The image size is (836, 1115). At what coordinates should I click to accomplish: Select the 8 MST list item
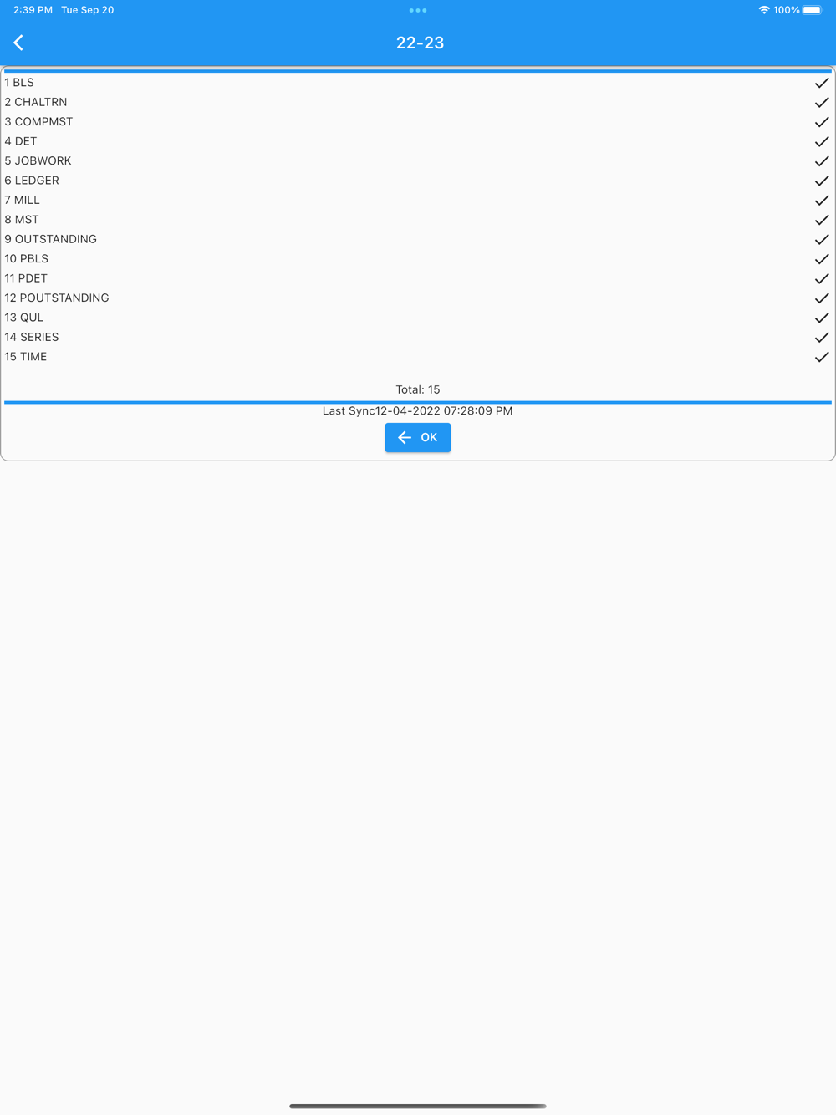[x=418, y=220]
